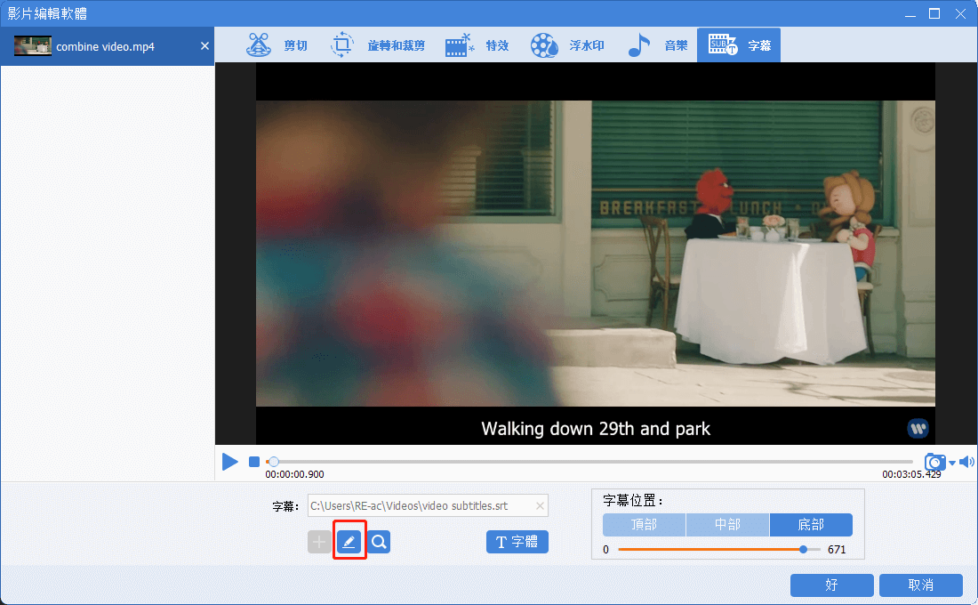Click the 00:00:00.900 current time text
This screenshot has height=605, width=978.
click(295, 474)
